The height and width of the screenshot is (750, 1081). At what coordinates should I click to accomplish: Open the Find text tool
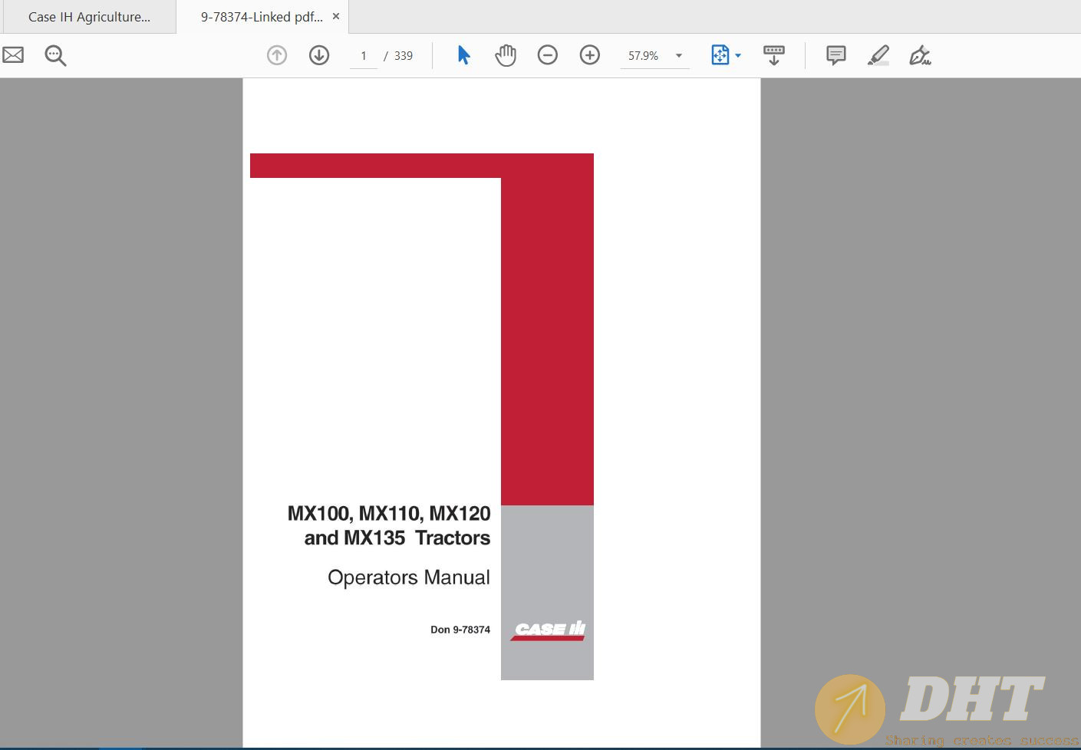click(54, 54)
